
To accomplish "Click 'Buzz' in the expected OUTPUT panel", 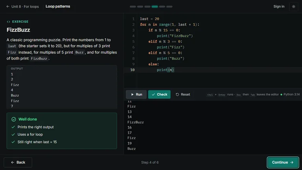I will (15, 95).
